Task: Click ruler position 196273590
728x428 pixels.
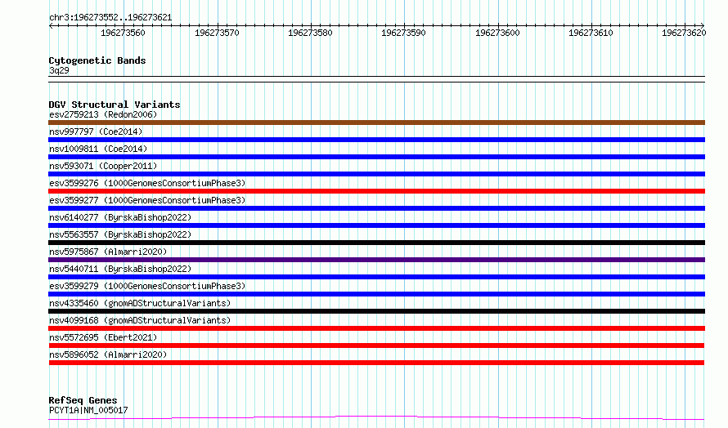Action: pyautogui.click(x=403, y=33)
